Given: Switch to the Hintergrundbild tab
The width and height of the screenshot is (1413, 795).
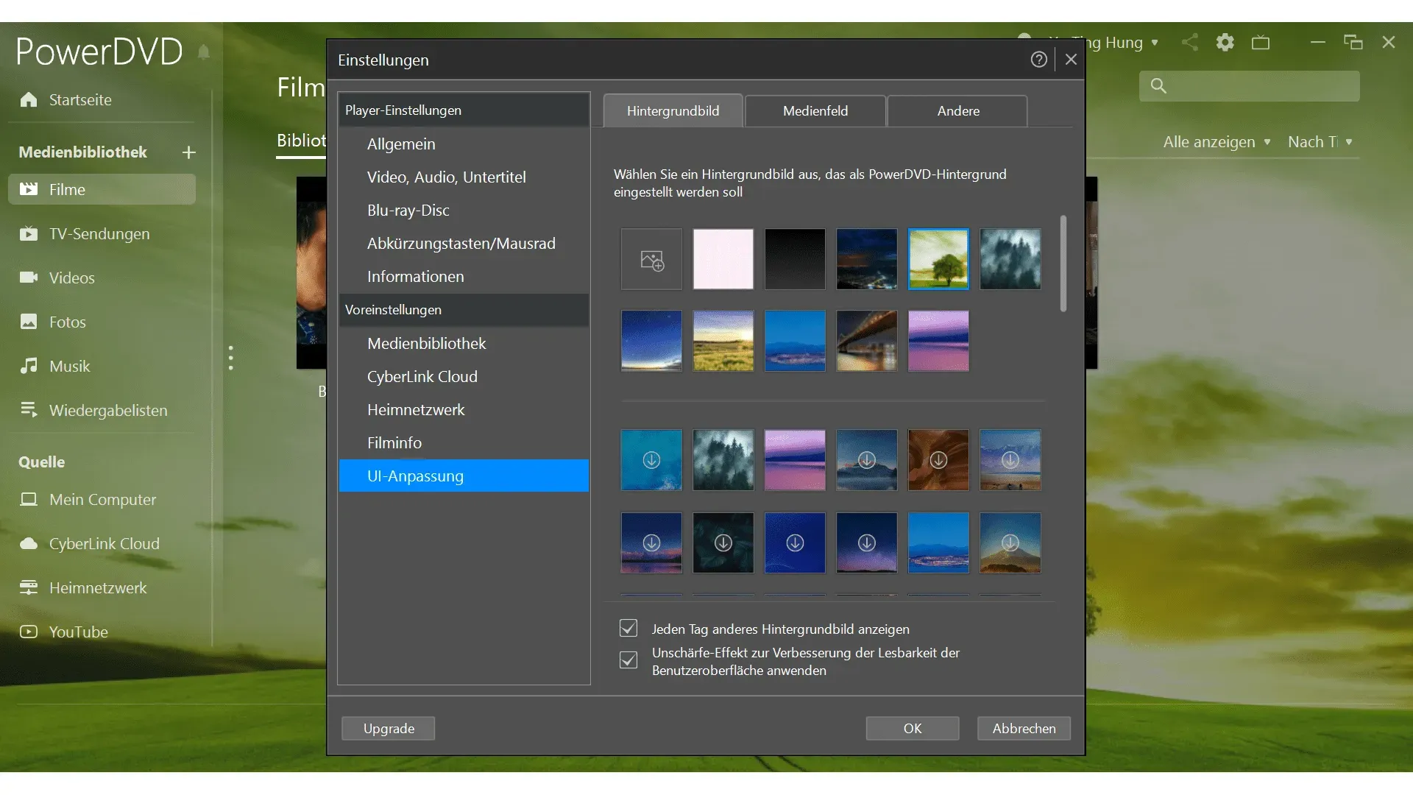Looking at the screenshot, I should 673,111.
